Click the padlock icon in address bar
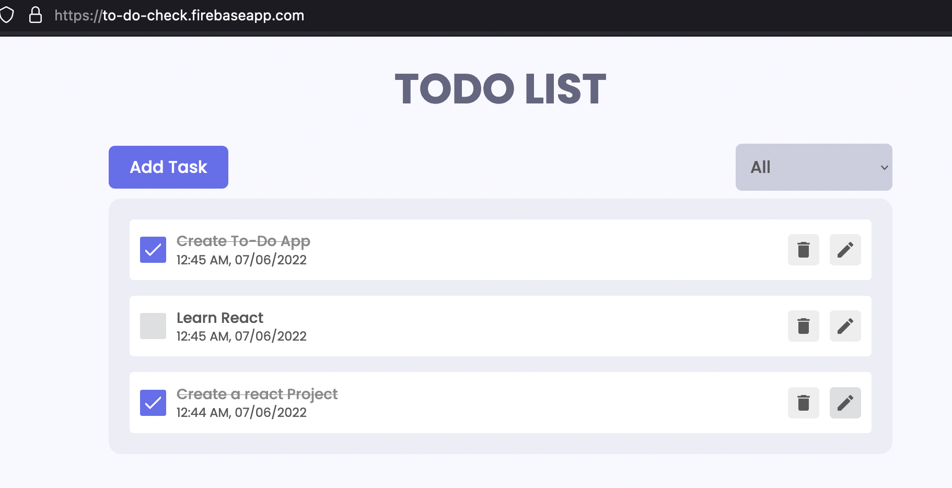This screenshot has width=952, height=488. pyautogui.click(x=36, y=15)
